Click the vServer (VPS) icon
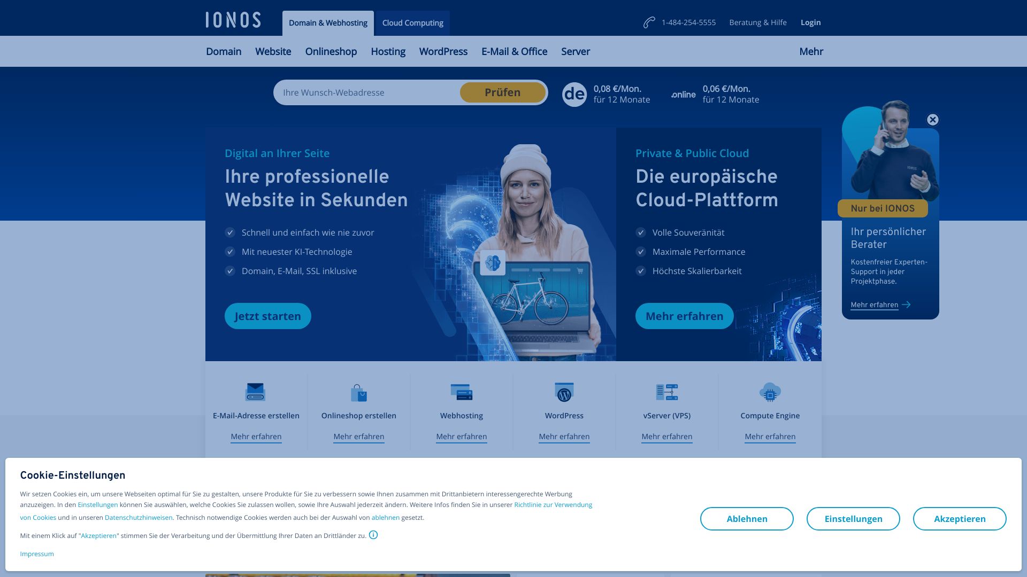The image size is (1027, 577). pyautogui.click(x=666, y=392)
